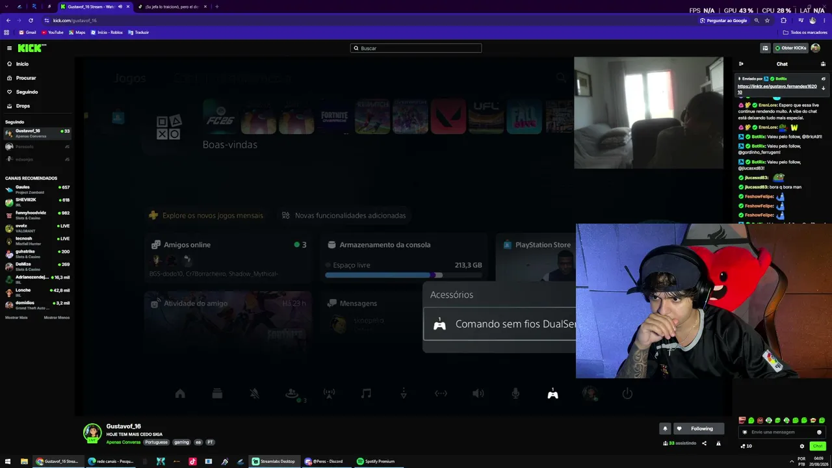832x468 pixels.
Task: Open the YouTube bookmark
Action: tap(53, 32)
